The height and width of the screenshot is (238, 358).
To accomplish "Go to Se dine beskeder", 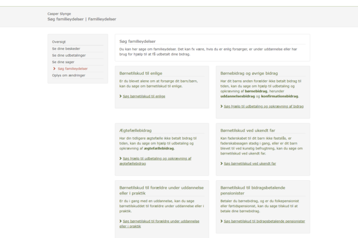I will 66,48.
